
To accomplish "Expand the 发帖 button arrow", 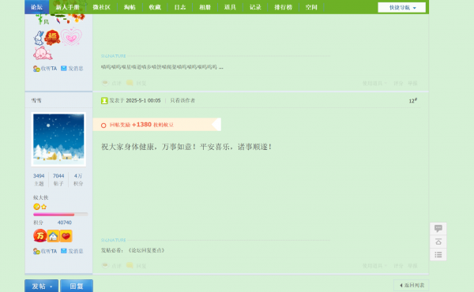I will (51, 286).
